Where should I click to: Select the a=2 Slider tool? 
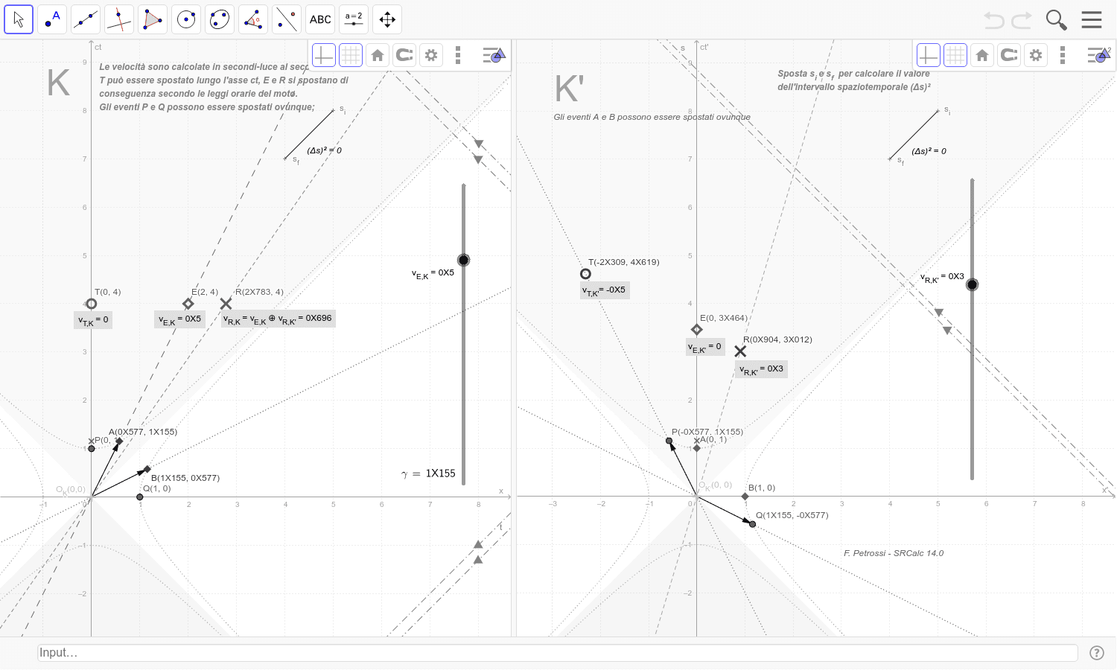pyautogui.click(x=354, y=19)
